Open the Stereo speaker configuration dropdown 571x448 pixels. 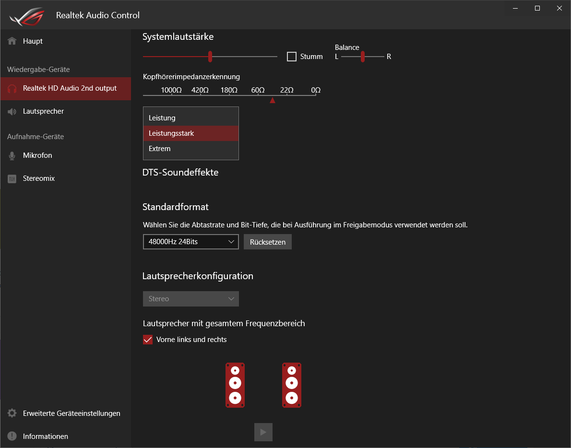[x=191, y=299]
